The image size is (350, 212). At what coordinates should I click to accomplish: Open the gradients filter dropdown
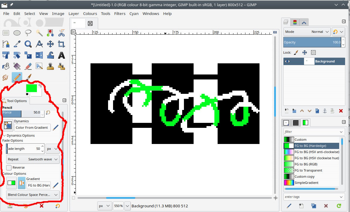click(341, 132)
